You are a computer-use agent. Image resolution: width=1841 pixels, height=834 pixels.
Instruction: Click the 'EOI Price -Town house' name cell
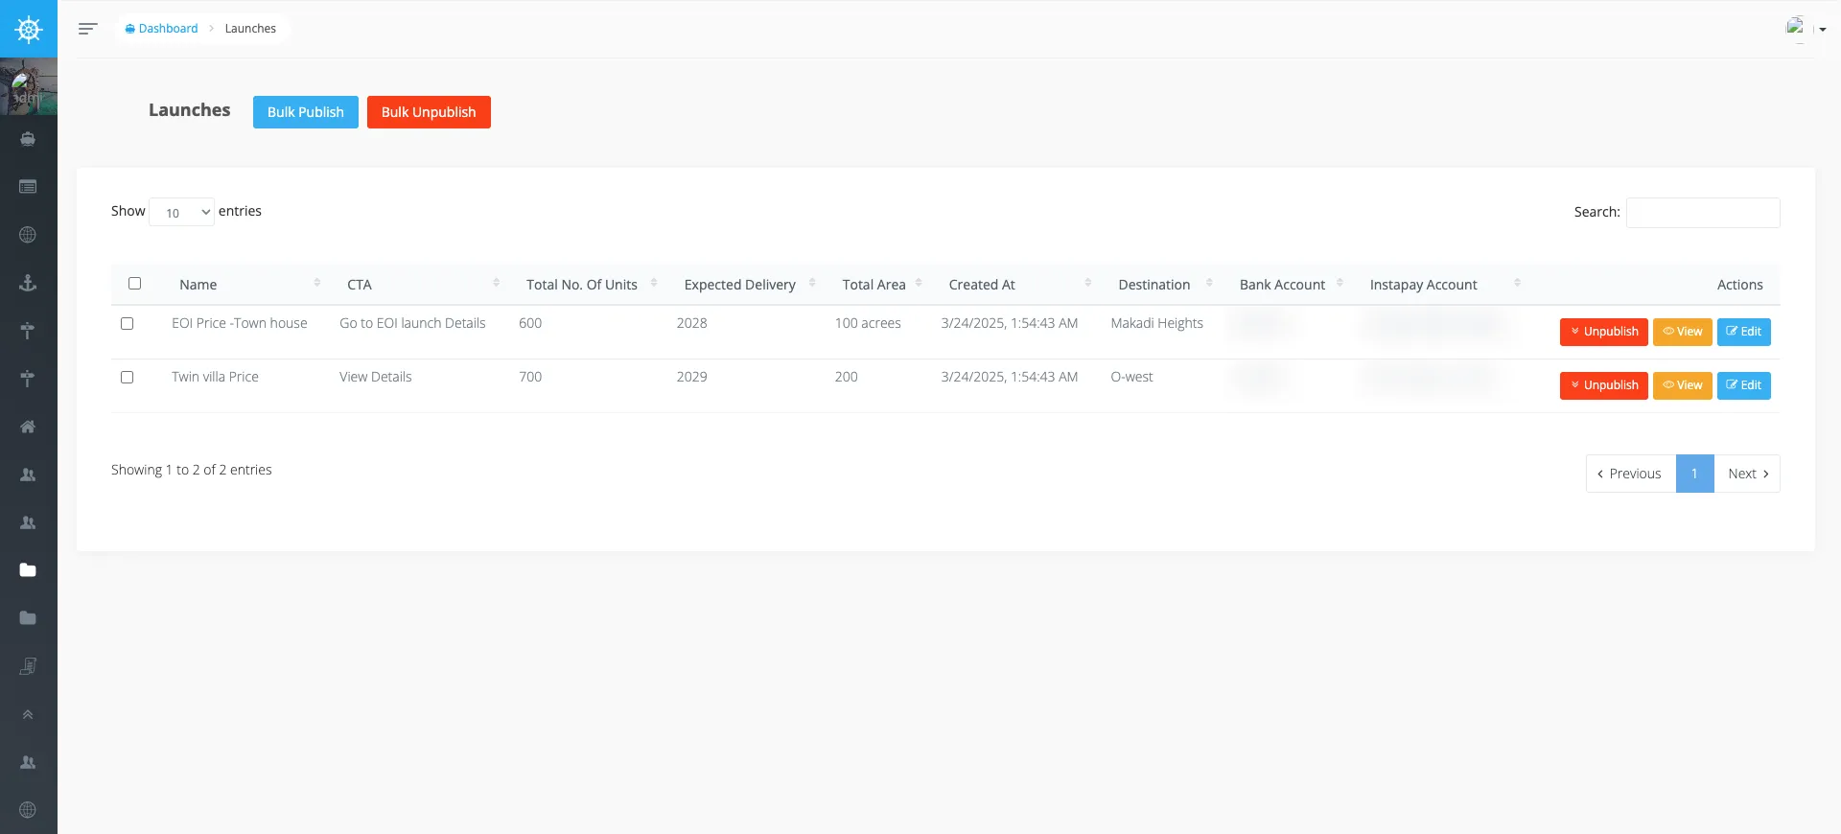click(x=240, y=323)
